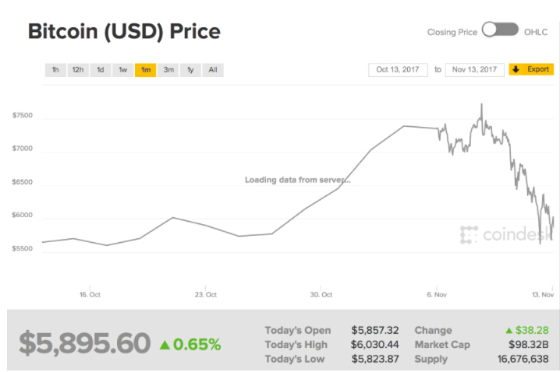560x372 pixels.
Task: Click the green up arrow beside 0.65%
Action: [165, 344]
